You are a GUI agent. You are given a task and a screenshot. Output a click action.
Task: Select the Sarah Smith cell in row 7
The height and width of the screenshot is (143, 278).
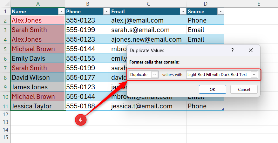click(x=38, y=68)
